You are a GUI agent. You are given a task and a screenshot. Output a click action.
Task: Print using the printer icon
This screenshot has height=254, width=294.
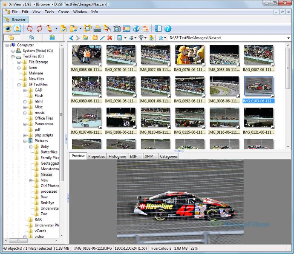(x=97, y=29)
